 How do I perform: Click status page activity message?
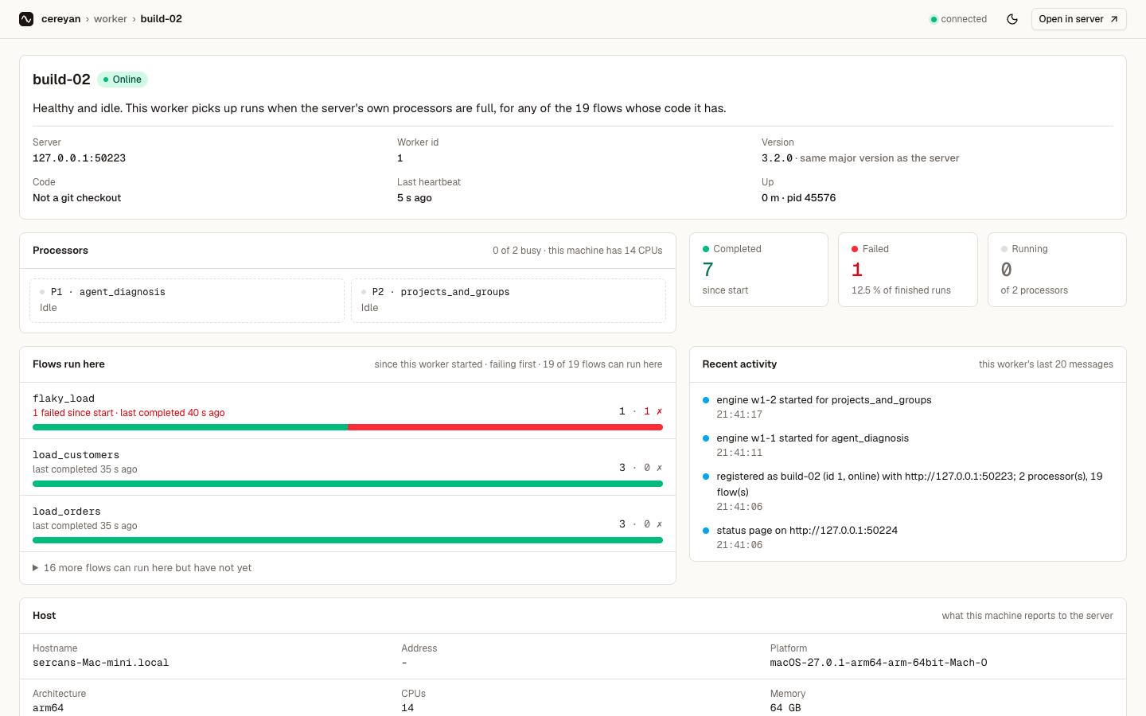tap(807, 531)
